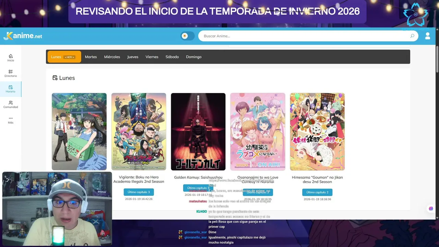Switch to the Domingo tab

[194, 57]
